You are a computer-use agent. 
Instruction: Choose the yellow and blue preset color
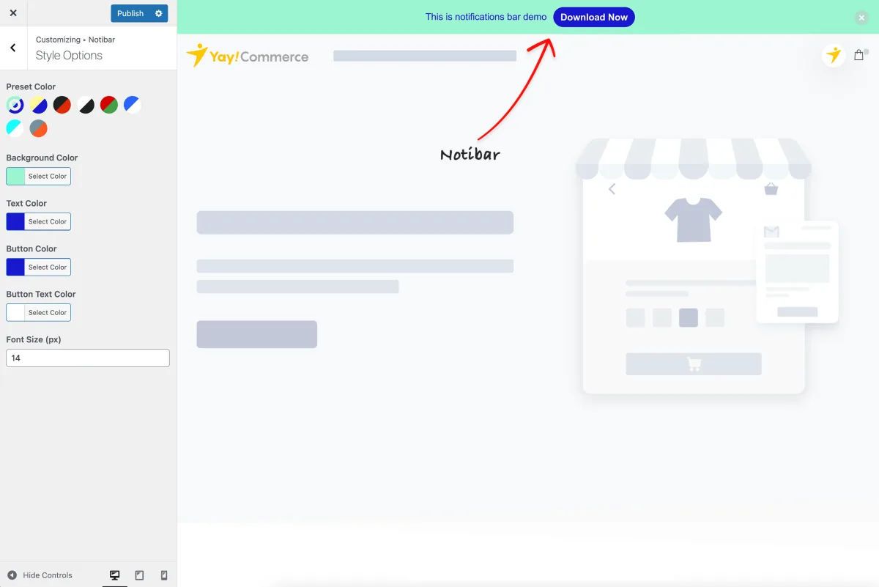pyautogui.click(x=39, y=106)
